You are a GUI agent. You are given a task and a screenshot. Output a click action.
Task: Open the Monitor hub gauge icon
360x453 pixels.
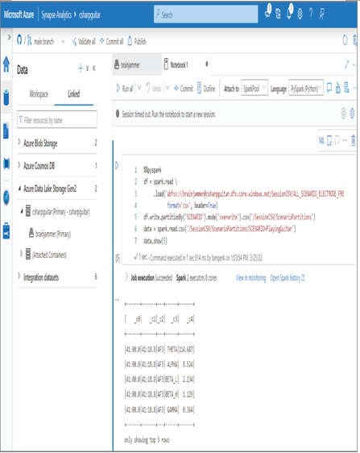click(x=6, y=198)
